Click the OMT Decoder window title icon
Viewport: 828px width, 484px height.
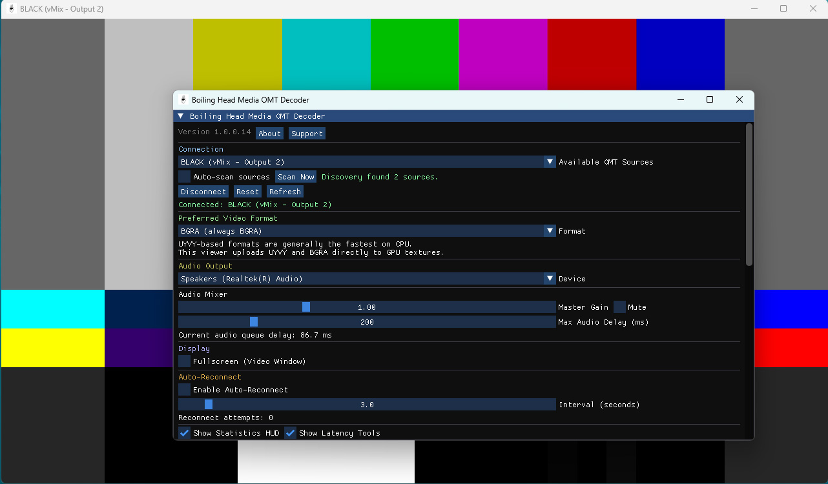tap(183, 100)
